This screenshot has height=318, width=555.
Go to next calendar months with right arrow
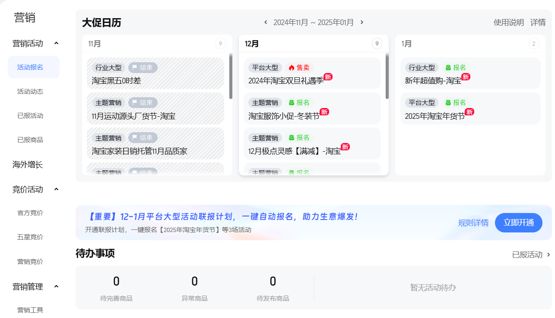point(362,22)
